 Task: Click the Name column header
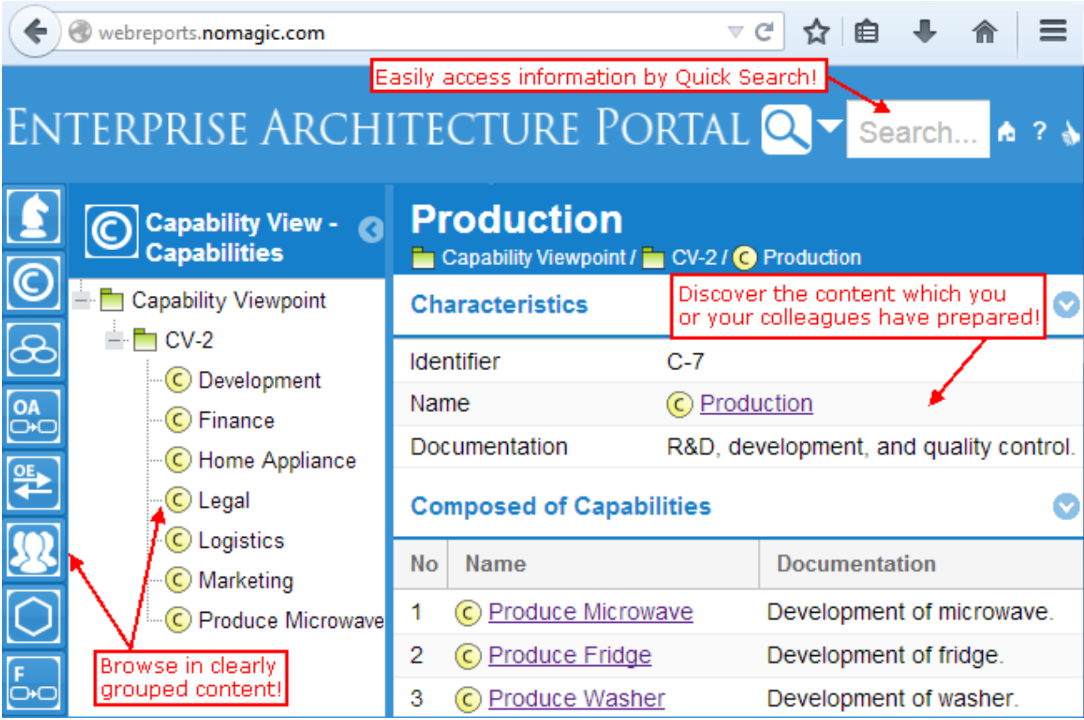(x=496, y=564)
